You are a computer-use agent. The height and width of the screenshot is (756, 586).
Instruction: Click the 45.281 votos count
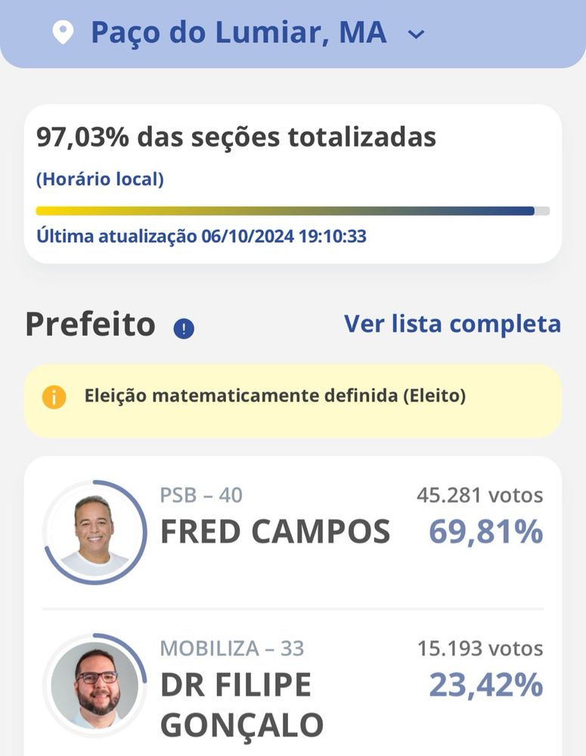[x=479, y=496]
